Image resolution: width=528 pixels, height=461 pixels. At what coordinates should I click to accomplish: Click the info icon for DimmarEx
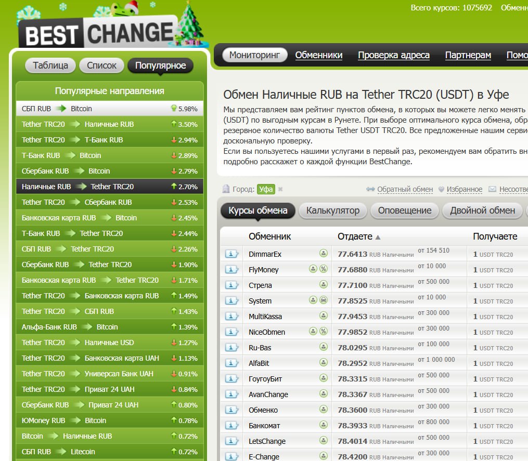click(x=231, y=254)
